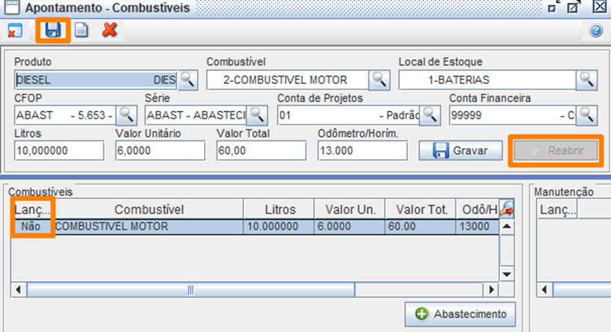Open Conta de Projetos lookup magnifier
Viewport: 611px width, 332px height.
pyautogui.click(x=430, y=114)
